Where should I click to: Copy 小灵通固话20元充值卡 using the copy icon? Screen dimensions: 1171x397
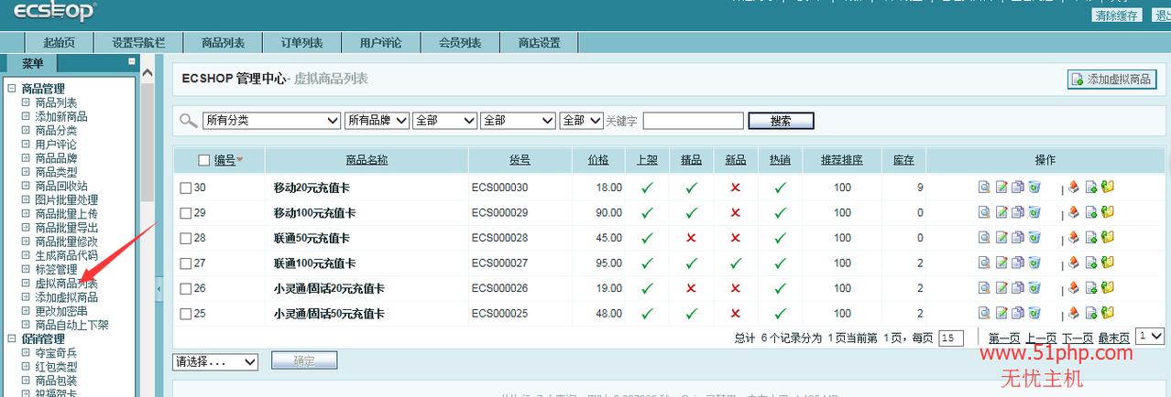[x=1017, y=288]
